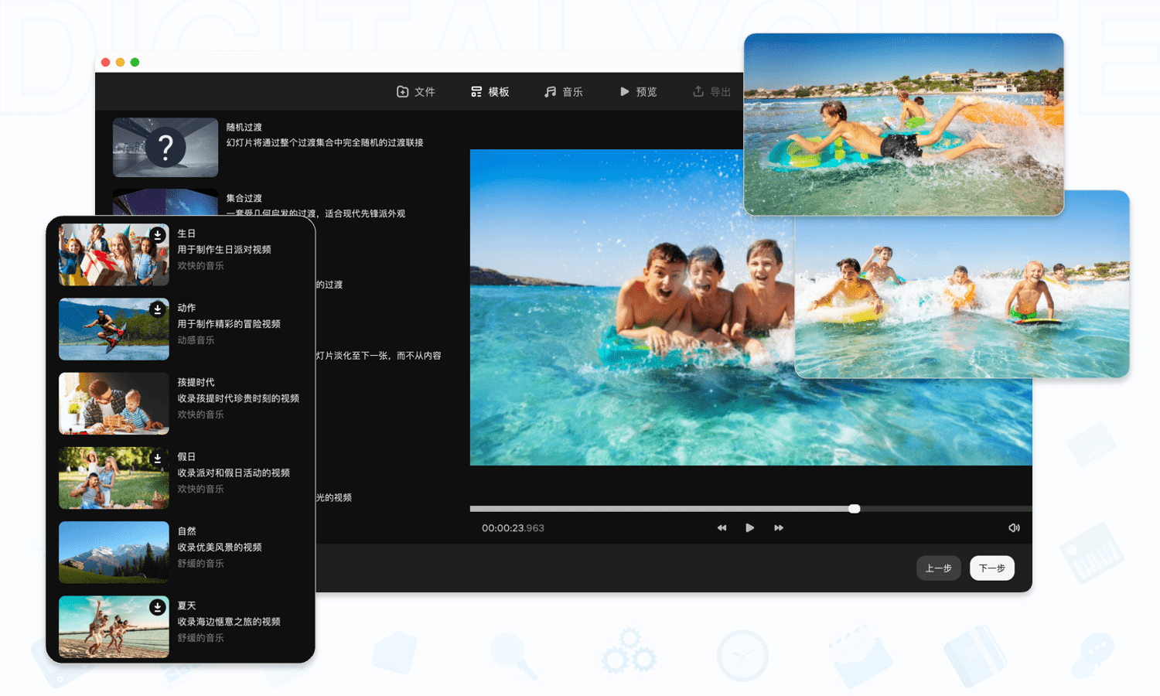Adjust the speaker volume icon
Screen dimensions: 1160x696
[x=1014, y=527]
